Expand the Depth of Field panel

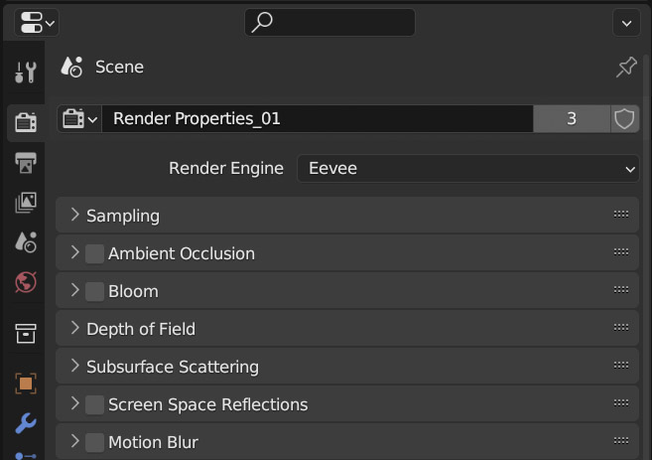[x=74, y=329]
